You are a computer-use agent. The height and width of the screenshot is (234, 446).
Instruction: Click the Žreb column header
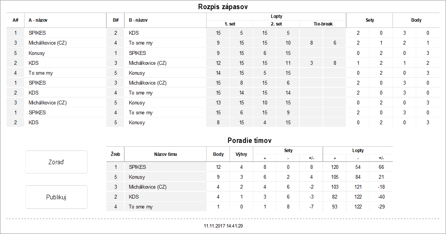[115, 154]
